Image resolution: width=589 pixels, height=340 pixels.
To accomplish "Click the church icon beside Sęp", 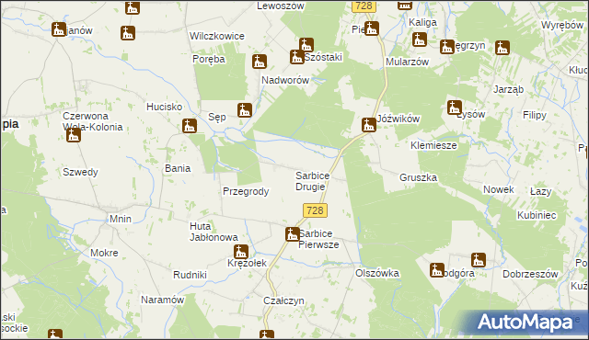I will pyautogui.click(x=245, y=110).
